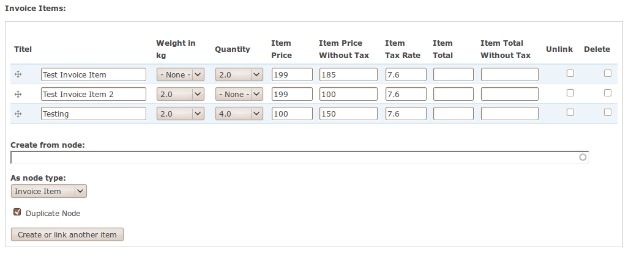Screen dimensions: 631x260
Task: Tick the Unlink checkbox for Test Invoice Item
Action: (x=570, y=73)
